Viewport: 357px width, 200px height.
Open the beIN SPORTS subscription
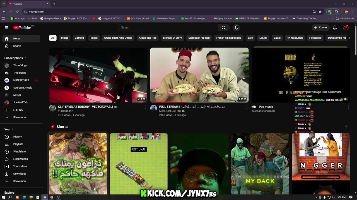point(22,80)
